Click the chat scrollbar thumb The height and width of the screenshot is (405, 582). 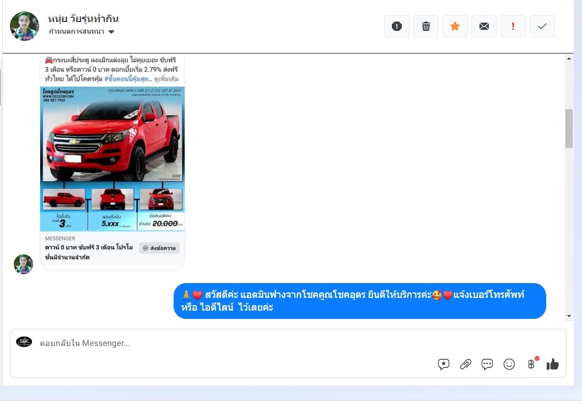[x=569, y=129]
